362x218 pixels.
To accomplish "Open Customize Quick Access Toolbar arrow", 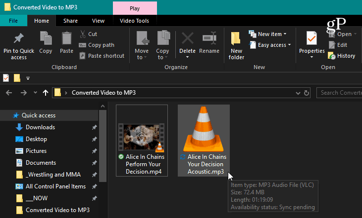I will (x=28, y=78).
